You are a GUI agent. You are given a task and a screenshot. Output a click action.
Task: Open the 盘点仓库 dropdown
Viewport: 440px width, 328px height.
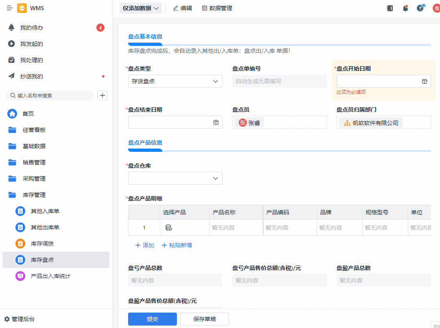(x=175, y=178)
